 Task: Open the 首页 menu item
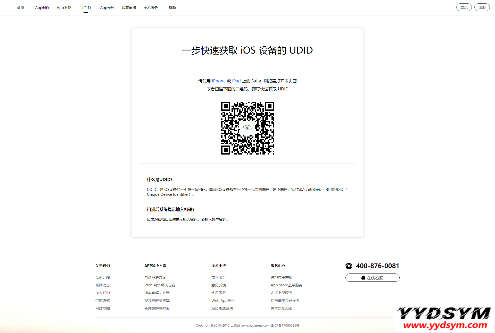(21, 8)
